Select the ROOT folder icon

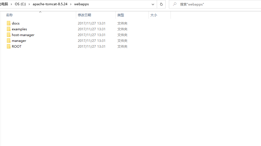coord(9,47)
